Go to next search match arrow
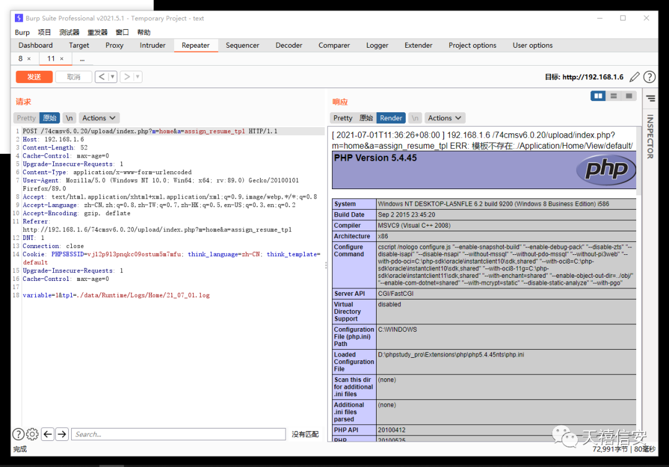Image resolution: width=669 pixels, height=467 pixels. tap(63, 434)
